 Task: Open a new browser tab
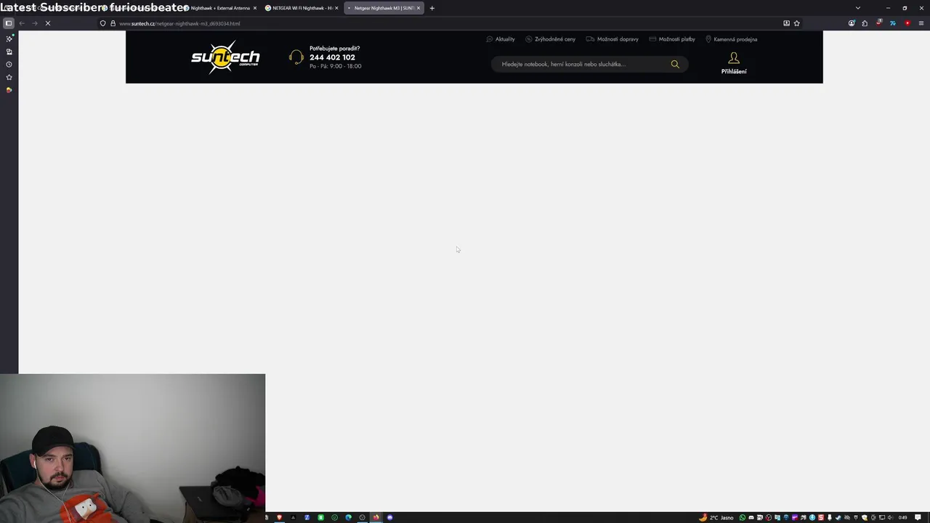(x=432, y=8)
